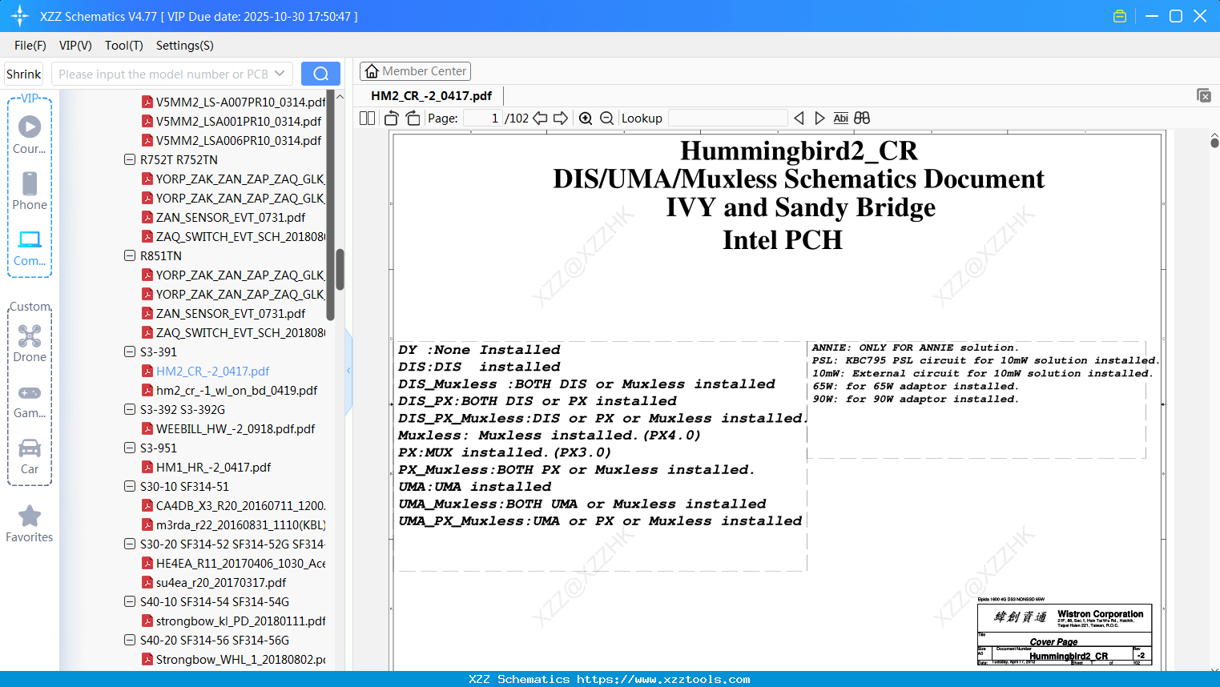This screenshot has width=1220, height=687.
Task: Open the Member Center button
Action: tap(415, 71)
